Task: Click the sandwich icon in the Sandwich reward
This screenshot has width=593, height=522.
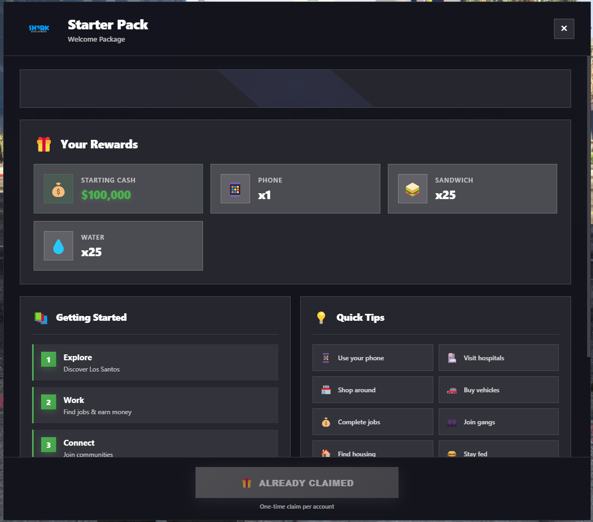Action: [x=412, y=189]
